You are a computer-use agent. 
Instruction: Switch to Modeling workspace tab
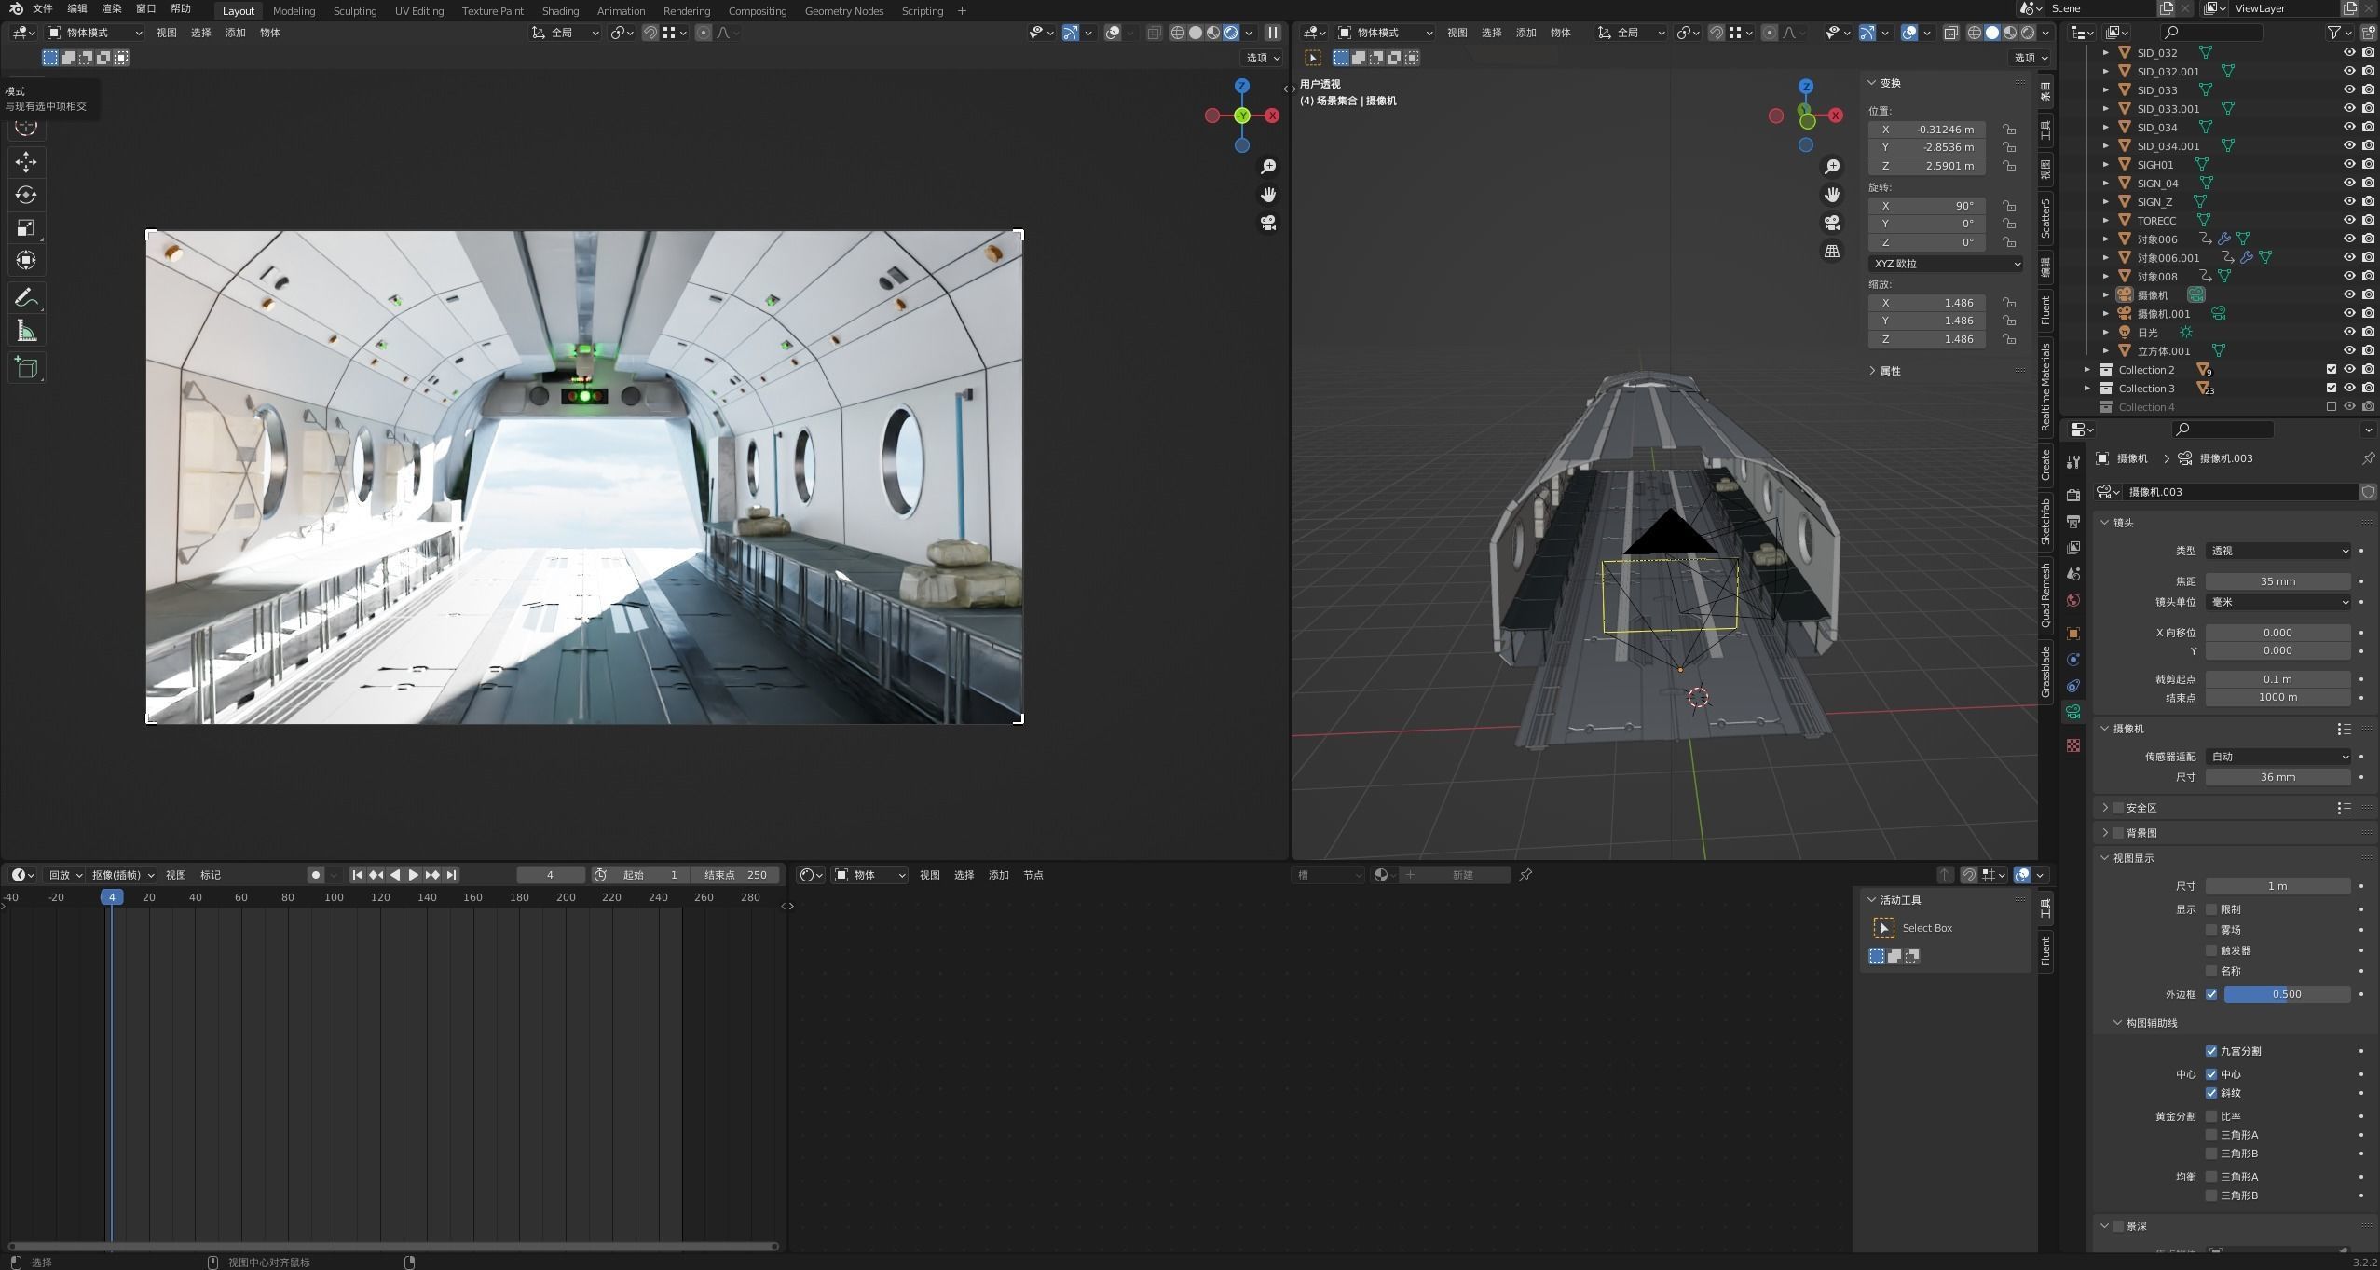(x=294, y=11)
